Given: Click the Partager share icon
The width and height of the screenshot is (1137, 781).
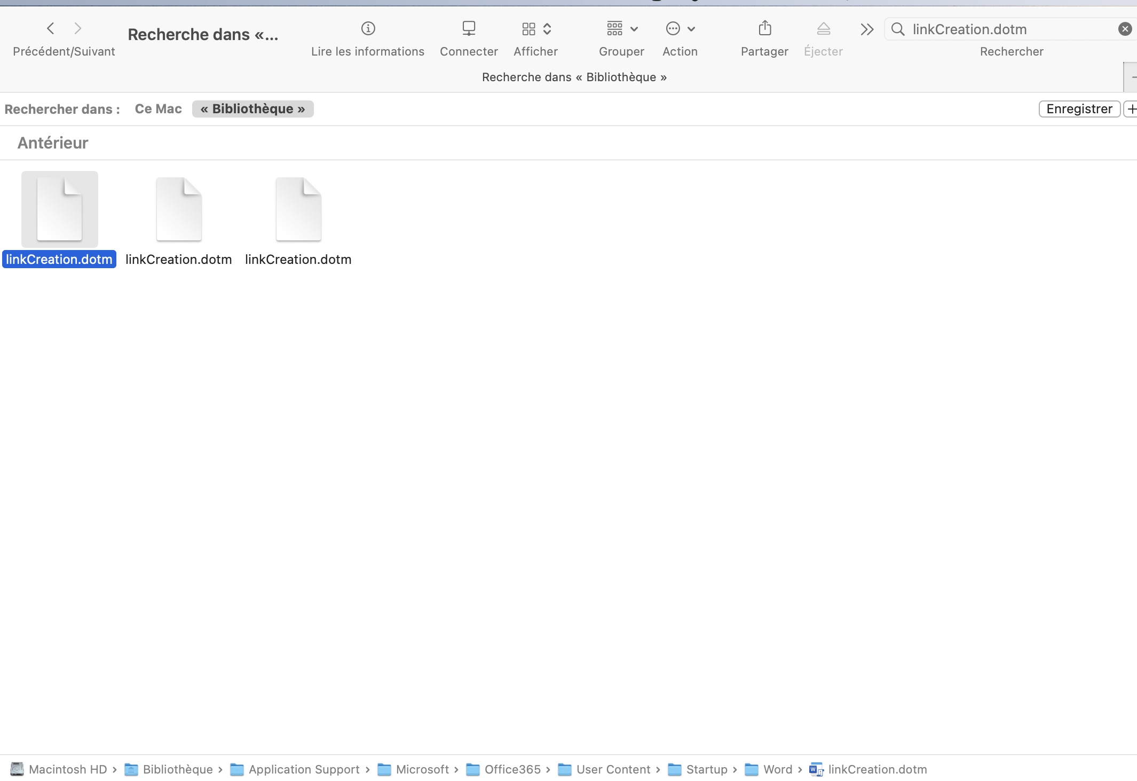Looking at the screenshot, I should point(764,28).
